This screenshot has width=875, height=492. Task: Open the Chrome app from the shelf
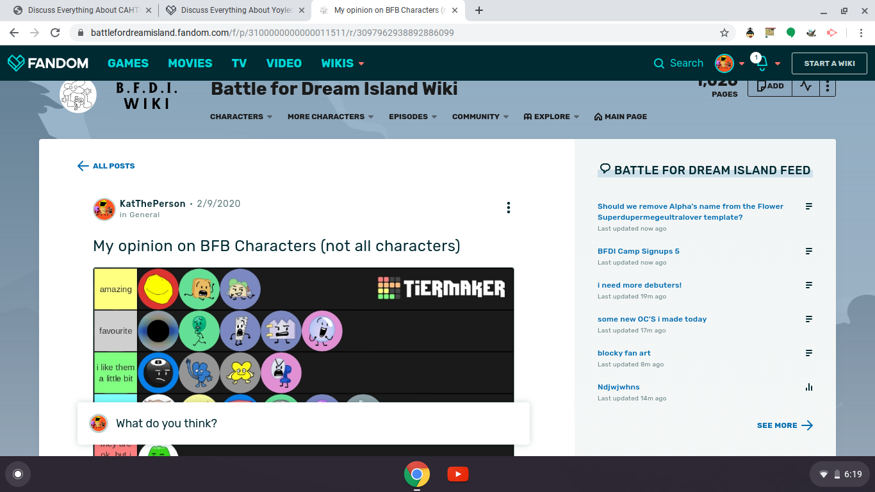[x=417, y=474]
